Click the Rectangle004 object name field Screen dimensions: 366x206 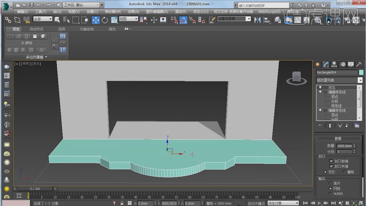337,73
